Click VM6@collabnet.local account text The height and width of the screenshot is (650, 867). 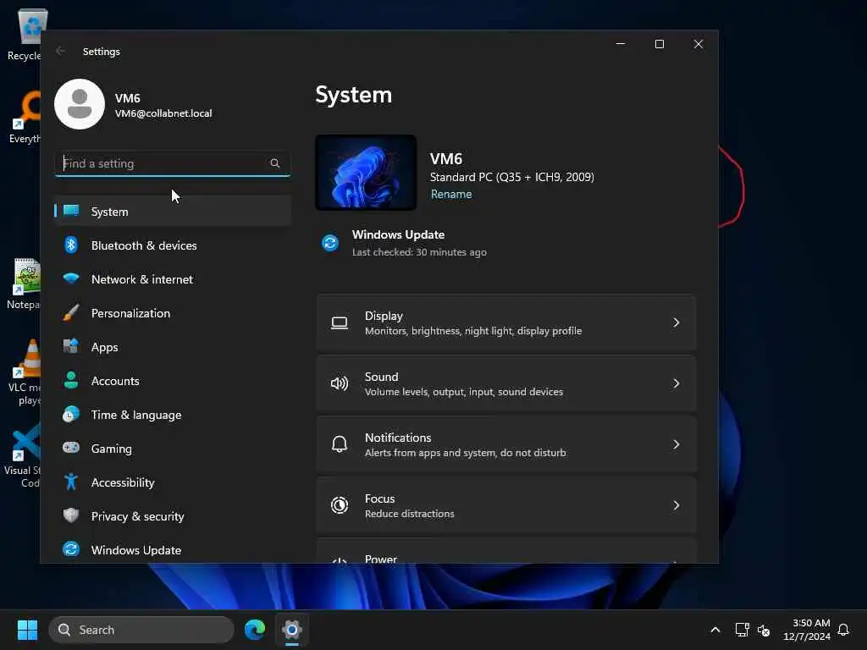tap(163, 113)
